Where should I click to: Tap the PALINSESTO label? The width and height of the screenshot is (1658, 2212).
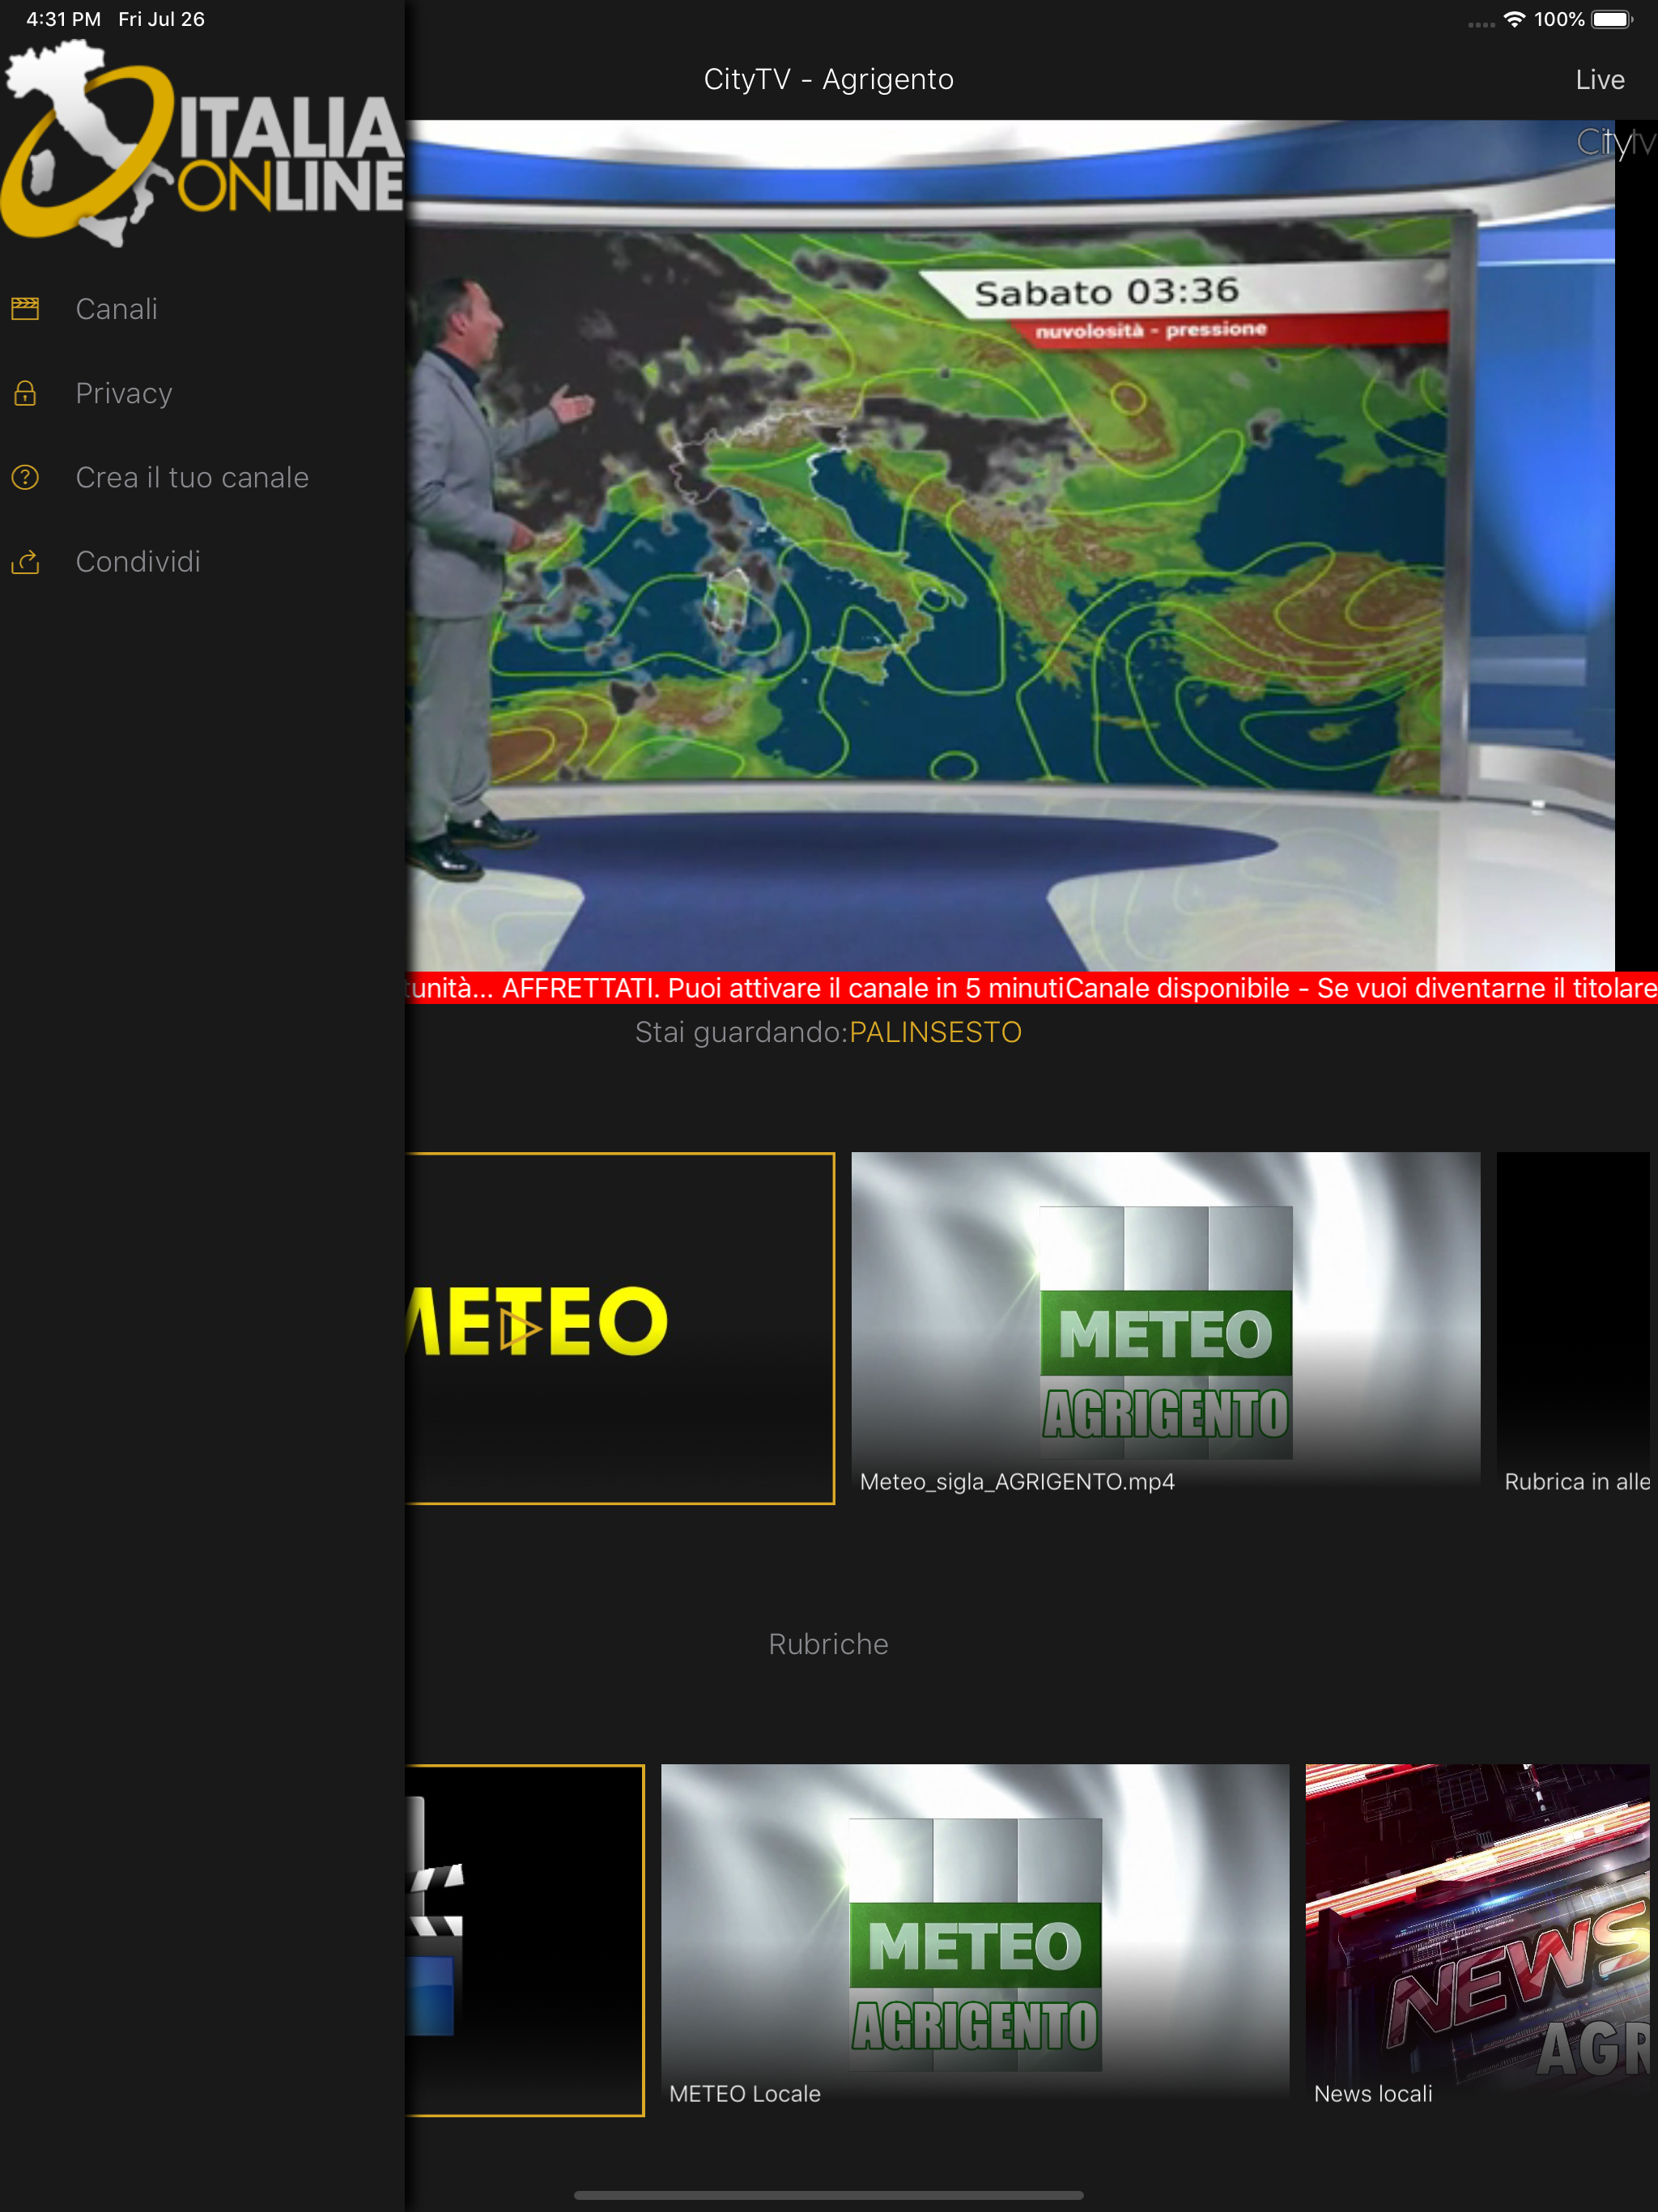tap(935, 1032)
